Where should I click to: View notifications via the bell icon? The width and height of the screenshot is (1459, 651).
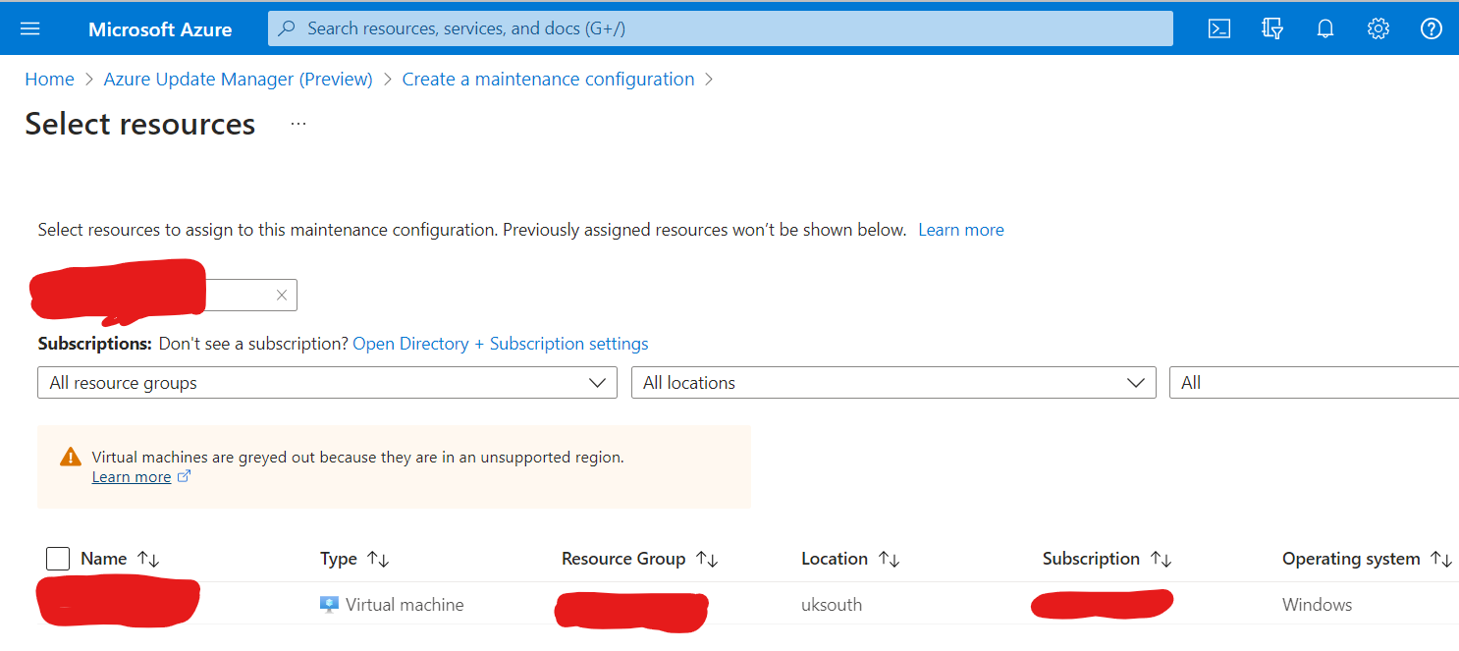(x=1325, y=28)
